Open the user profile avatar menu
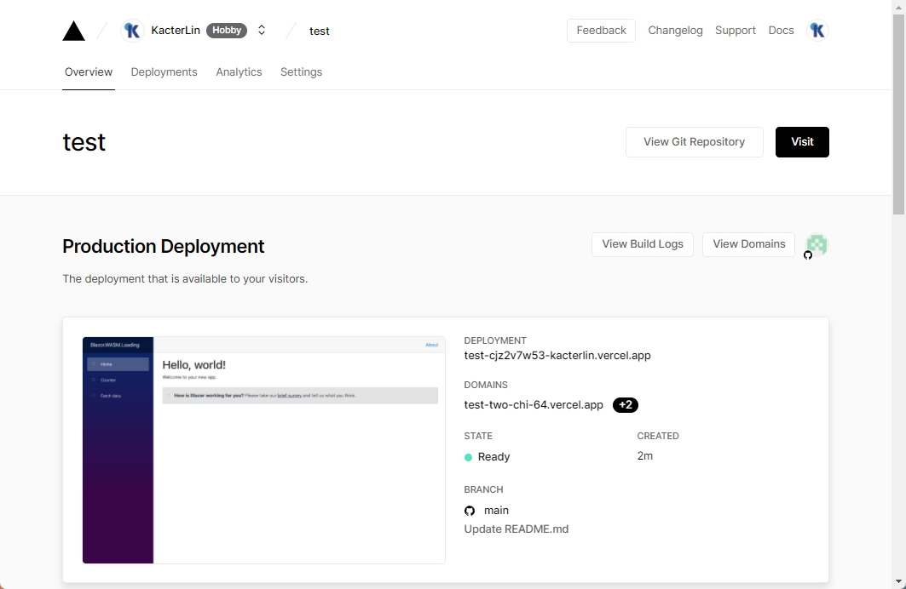This screenshot has height=589, width=906. point(817,31)
